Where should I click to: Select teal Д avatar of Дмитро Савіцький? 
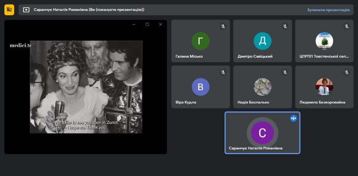[x=263, y=41]
